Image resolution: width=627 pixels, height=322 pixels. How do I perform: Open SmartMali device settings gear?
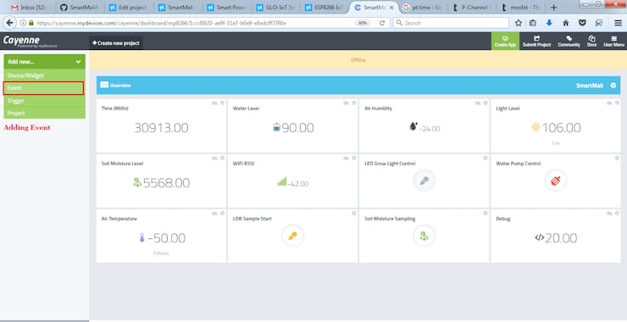coord(613,86)
